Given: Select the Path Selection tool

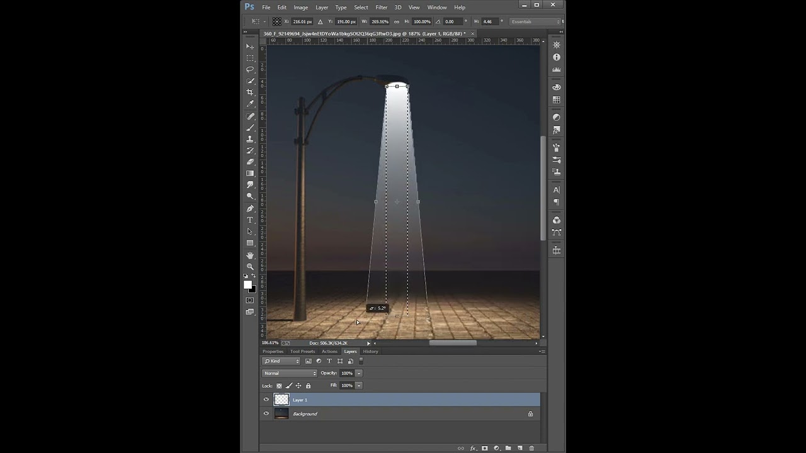Looking at the screenshot, I should [250, 232].
